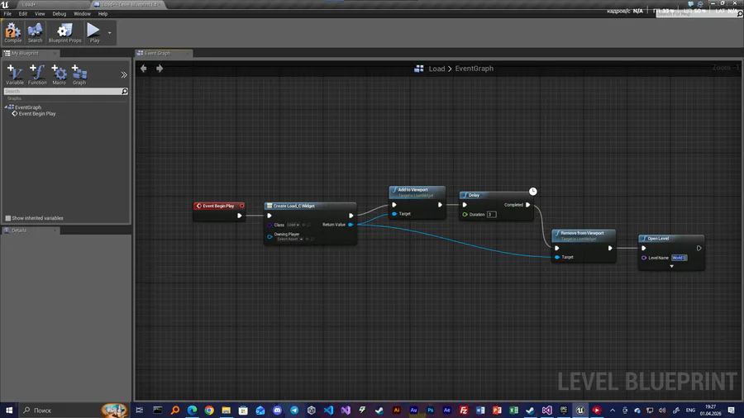This screenshot has height=418, width=744.
Task: Open the ENG language switcher
Action: 691,410
